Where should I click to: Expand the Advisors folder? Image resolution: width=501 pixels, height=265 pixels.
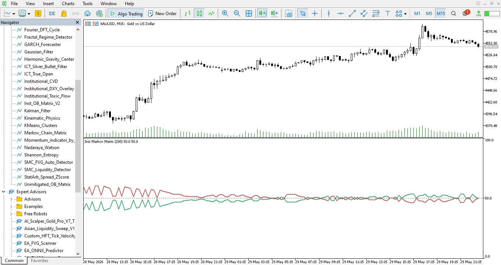(x=11, y=199)
